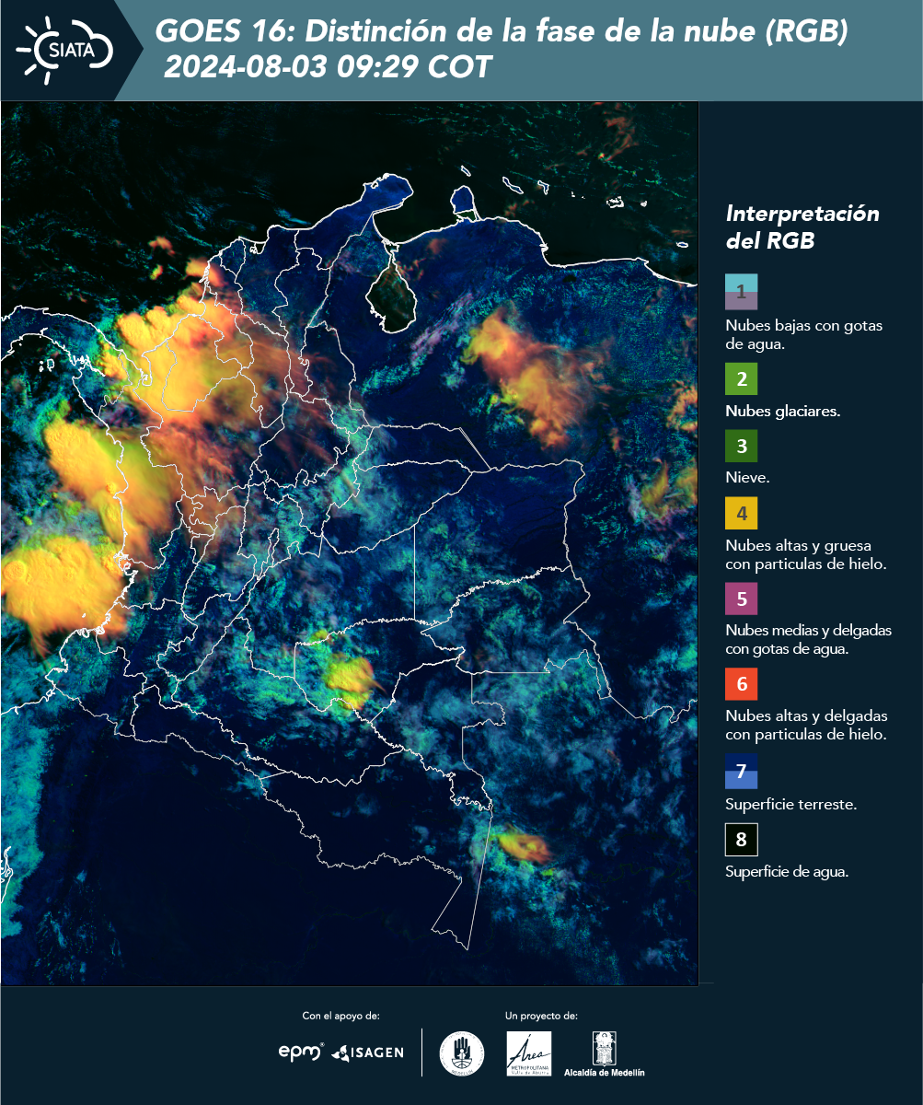Select magenta legend swatch number 5
The height and width of the screenshot is (1105, 923).
(x=741, y=599)
